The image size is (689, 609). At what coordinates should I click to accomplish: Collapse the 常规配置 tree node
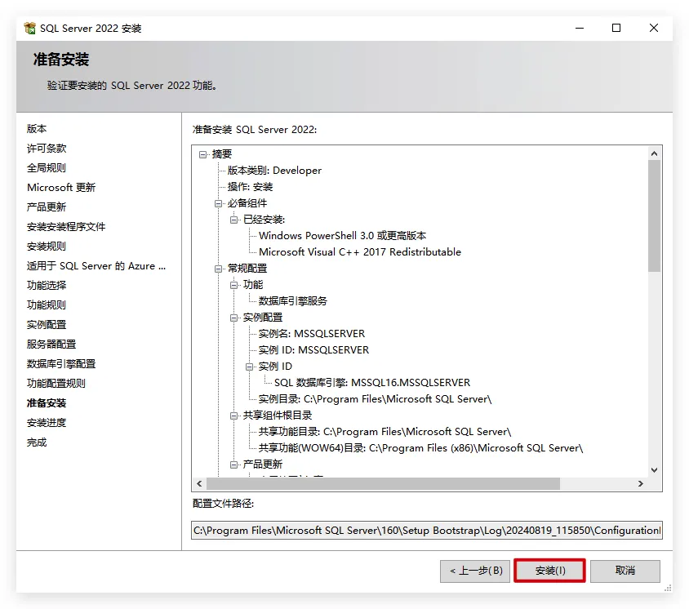pyautogui.click(x=219, y=268)
